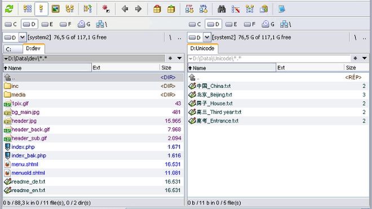Switch to the C: tab
Viewport: 372px width, 209px height.
(13, 49)
